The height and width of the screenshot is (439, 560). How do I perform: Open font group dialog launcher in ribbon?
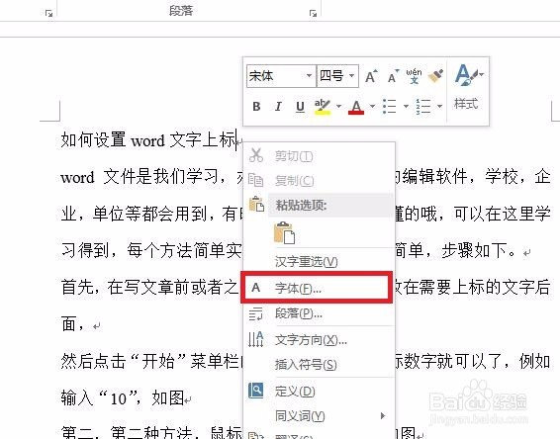pyautogui.click(x=48, y=14)
